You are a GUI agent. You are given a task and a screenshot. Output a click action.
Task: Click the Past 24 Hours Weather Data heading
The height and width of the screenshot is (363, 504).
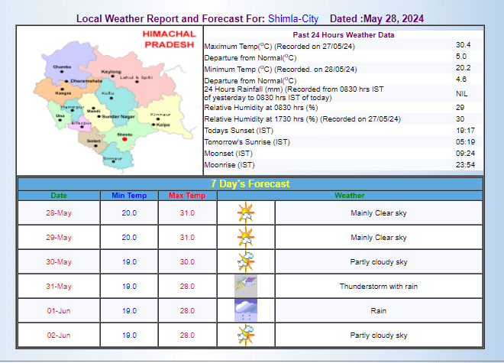pyautogui.click(x=343, y=35)
